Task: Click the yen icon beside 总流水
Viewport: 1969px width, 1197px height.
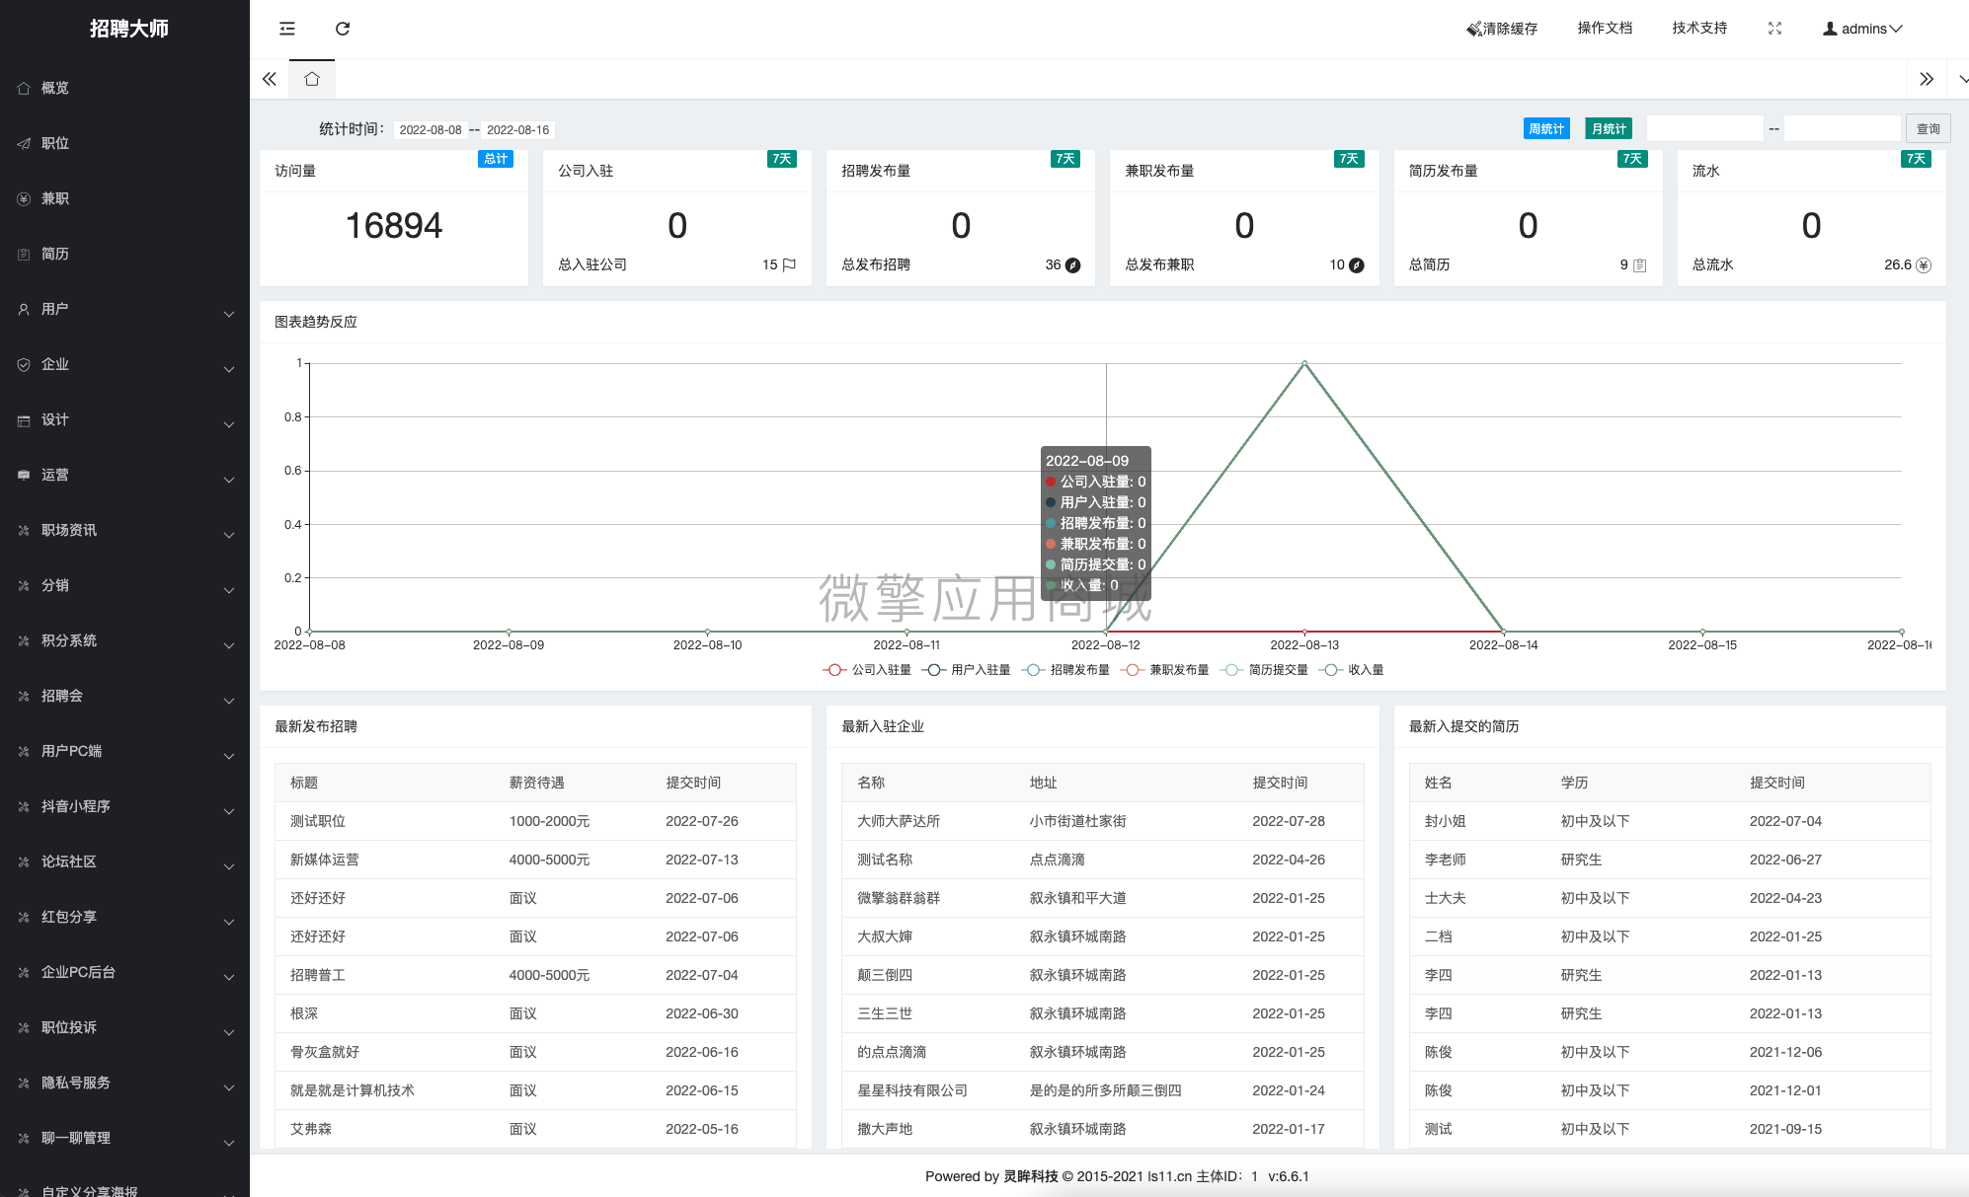Action: [1924, 264]
